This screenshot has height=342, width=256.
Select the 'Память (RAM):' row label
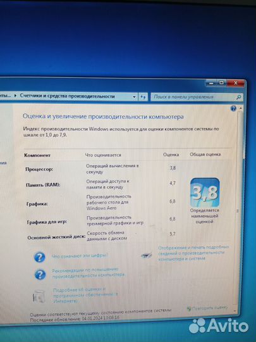[43, 185]
